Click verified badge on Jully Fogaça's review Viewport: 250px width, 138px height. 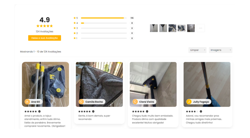[201, 112]
